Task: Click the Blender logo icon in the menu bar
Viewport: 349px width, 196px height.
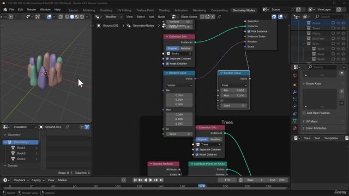Action: pos(5,10)
